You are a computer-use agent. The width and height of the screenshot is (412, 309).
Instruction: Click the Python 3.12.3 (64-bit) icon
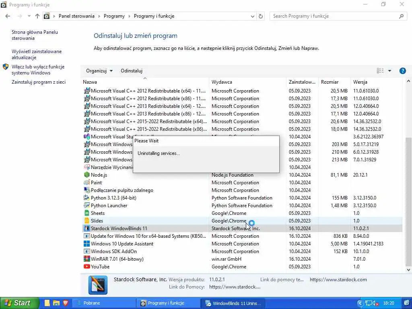(87, 198)
